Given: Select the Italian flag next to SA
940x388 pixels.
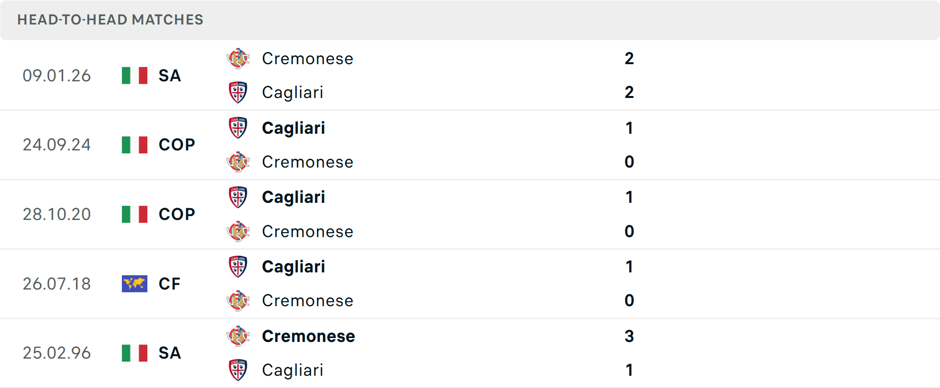Looking at the screenshot, I should pos(134,76).
